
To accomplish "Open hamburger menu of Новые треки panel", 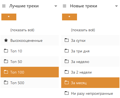I will pyautogui.click(x=64, y=6).
